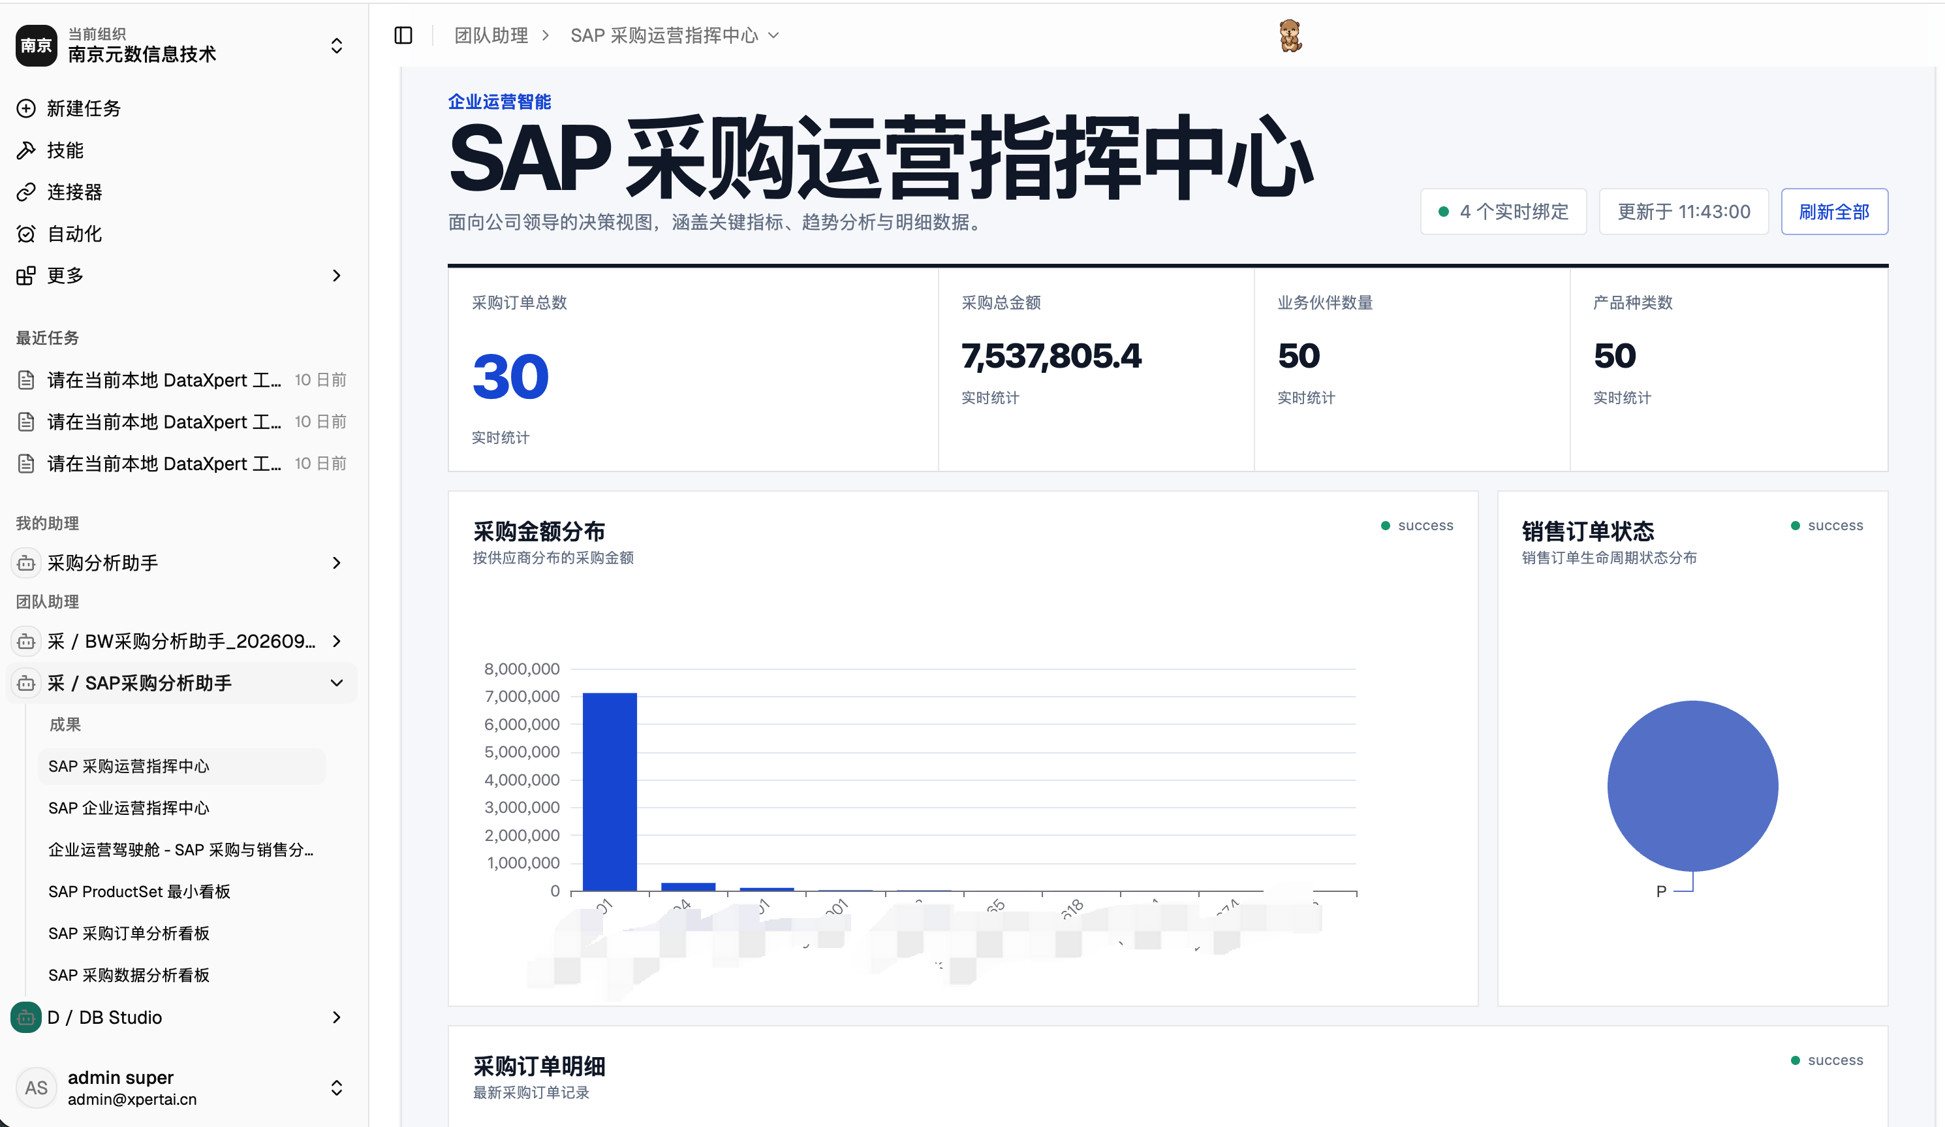Click the SAP采购分析助手 robot icon
This screenshot has height=1127, width=1945.
click(26, 682)
